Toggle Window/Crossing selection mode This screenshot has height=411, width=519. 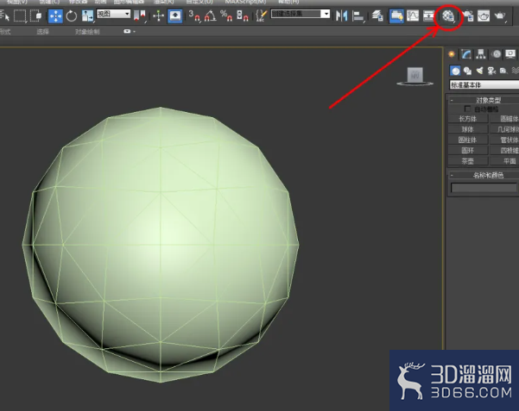[35, 16]
